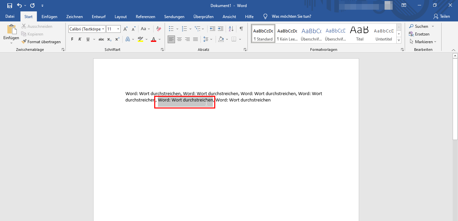Open the Markieren selection menu
This screenshot has height=221, width=458.
[423, 42]
